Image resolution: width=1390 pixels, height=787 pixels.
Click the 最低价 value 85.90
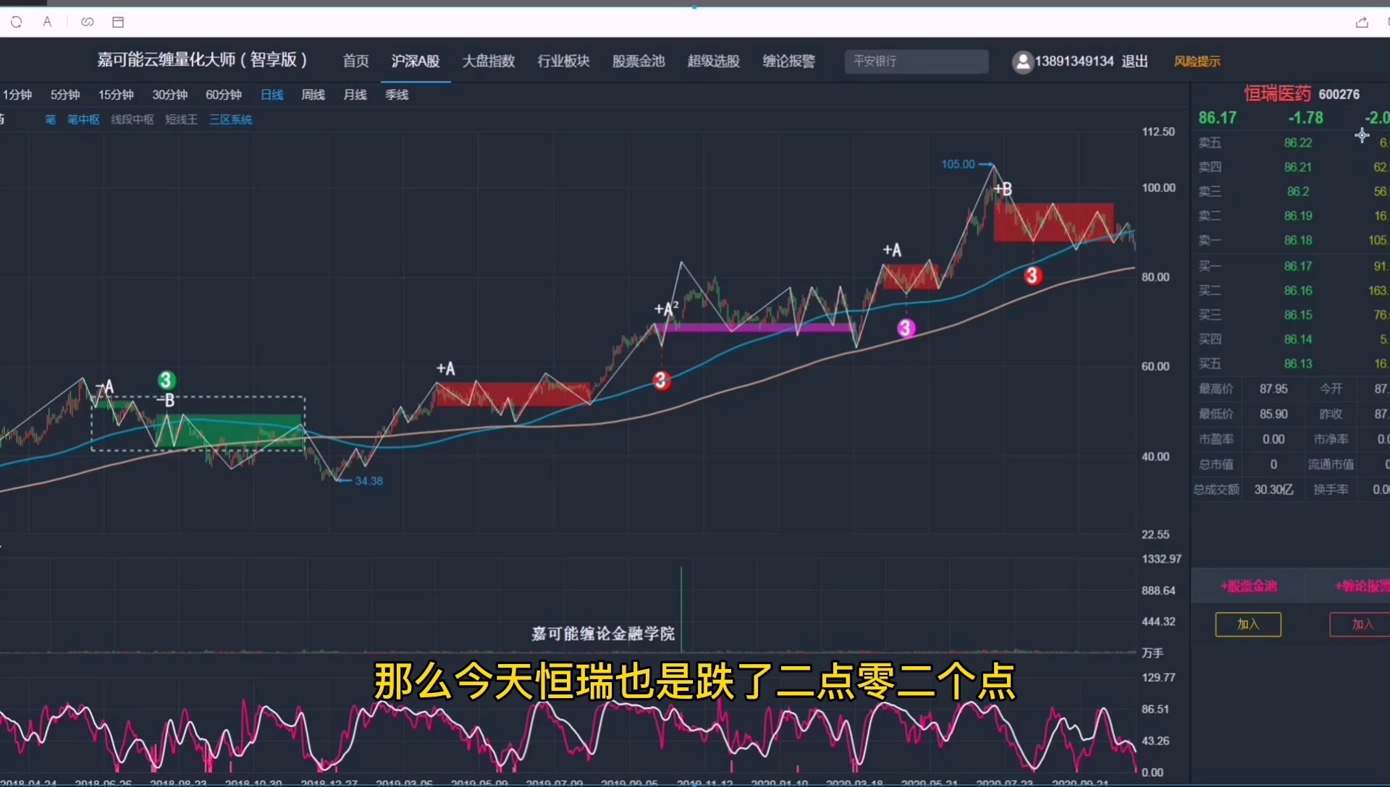click(x=1273, y=414)
